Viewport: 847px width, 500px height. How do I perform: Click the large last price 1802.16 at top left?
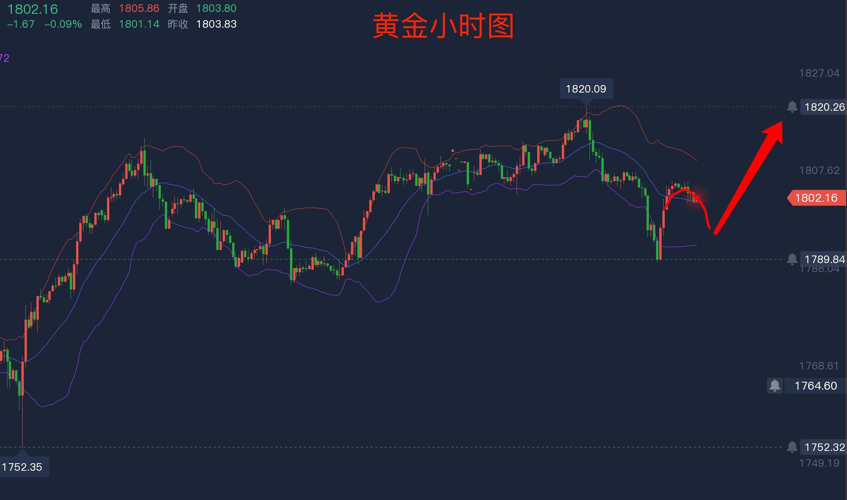click(x=32, y=9)
